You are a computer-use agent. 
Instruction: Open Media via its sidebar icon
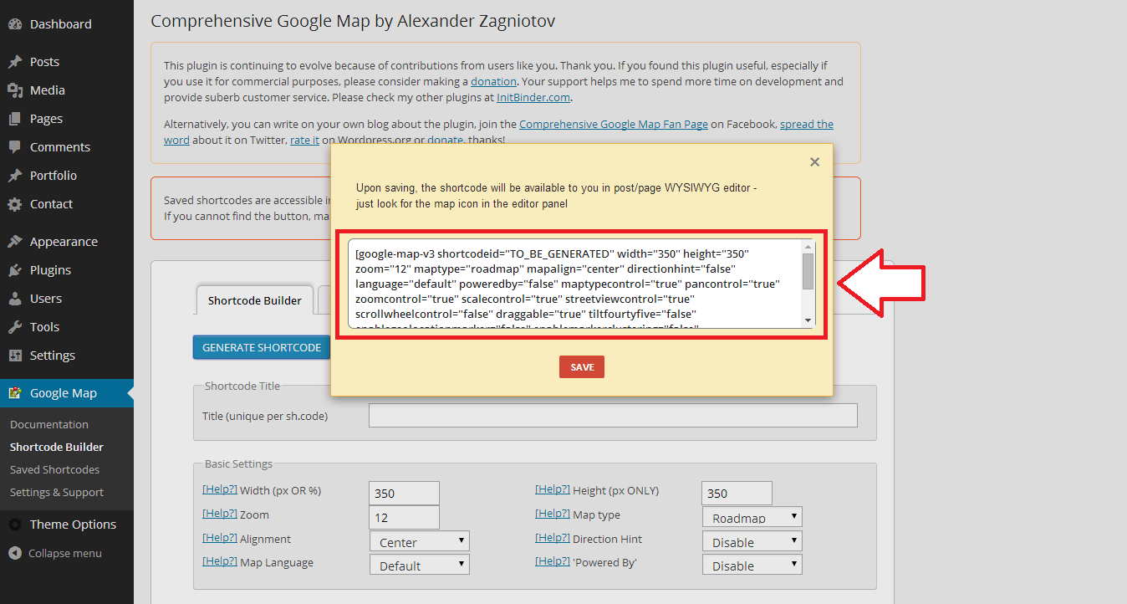pos(15,90)
